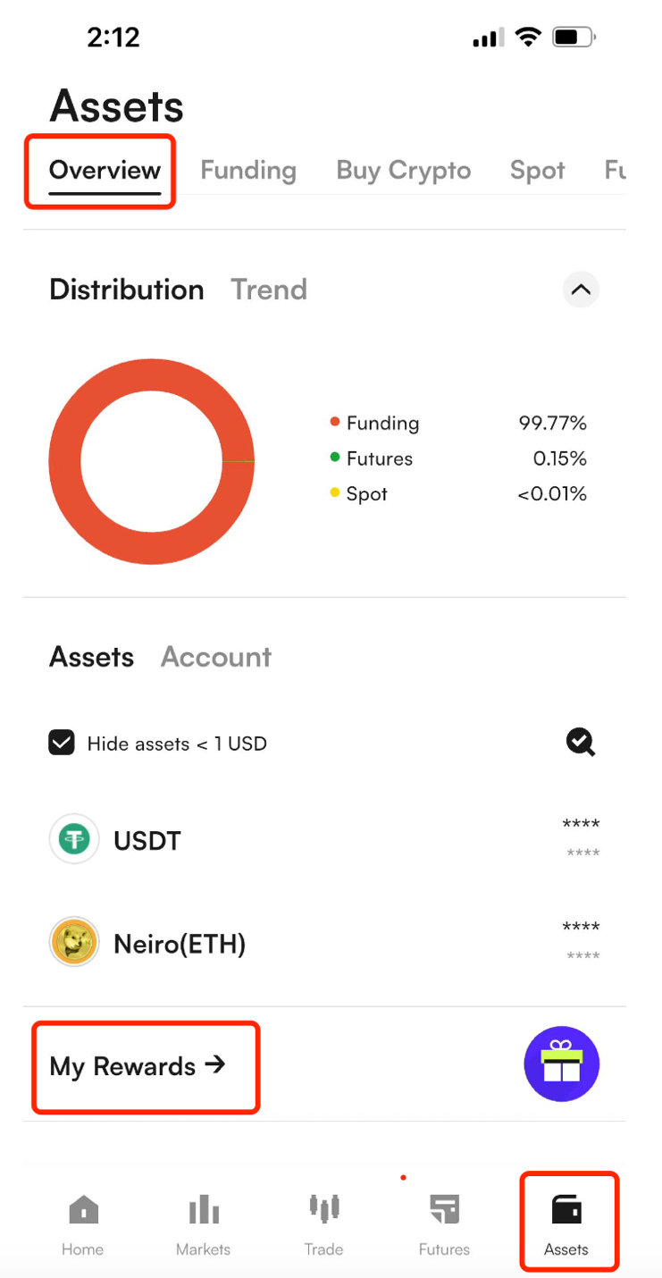The width and height of the screenshot is (662, 1278).
Task: Open the Trade candlestick icon
Action: coord(323,1208)
